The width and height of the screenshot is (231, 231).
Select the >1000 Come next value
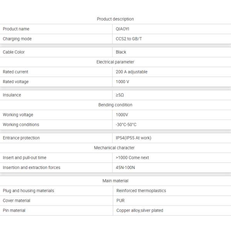click(132, 157)
